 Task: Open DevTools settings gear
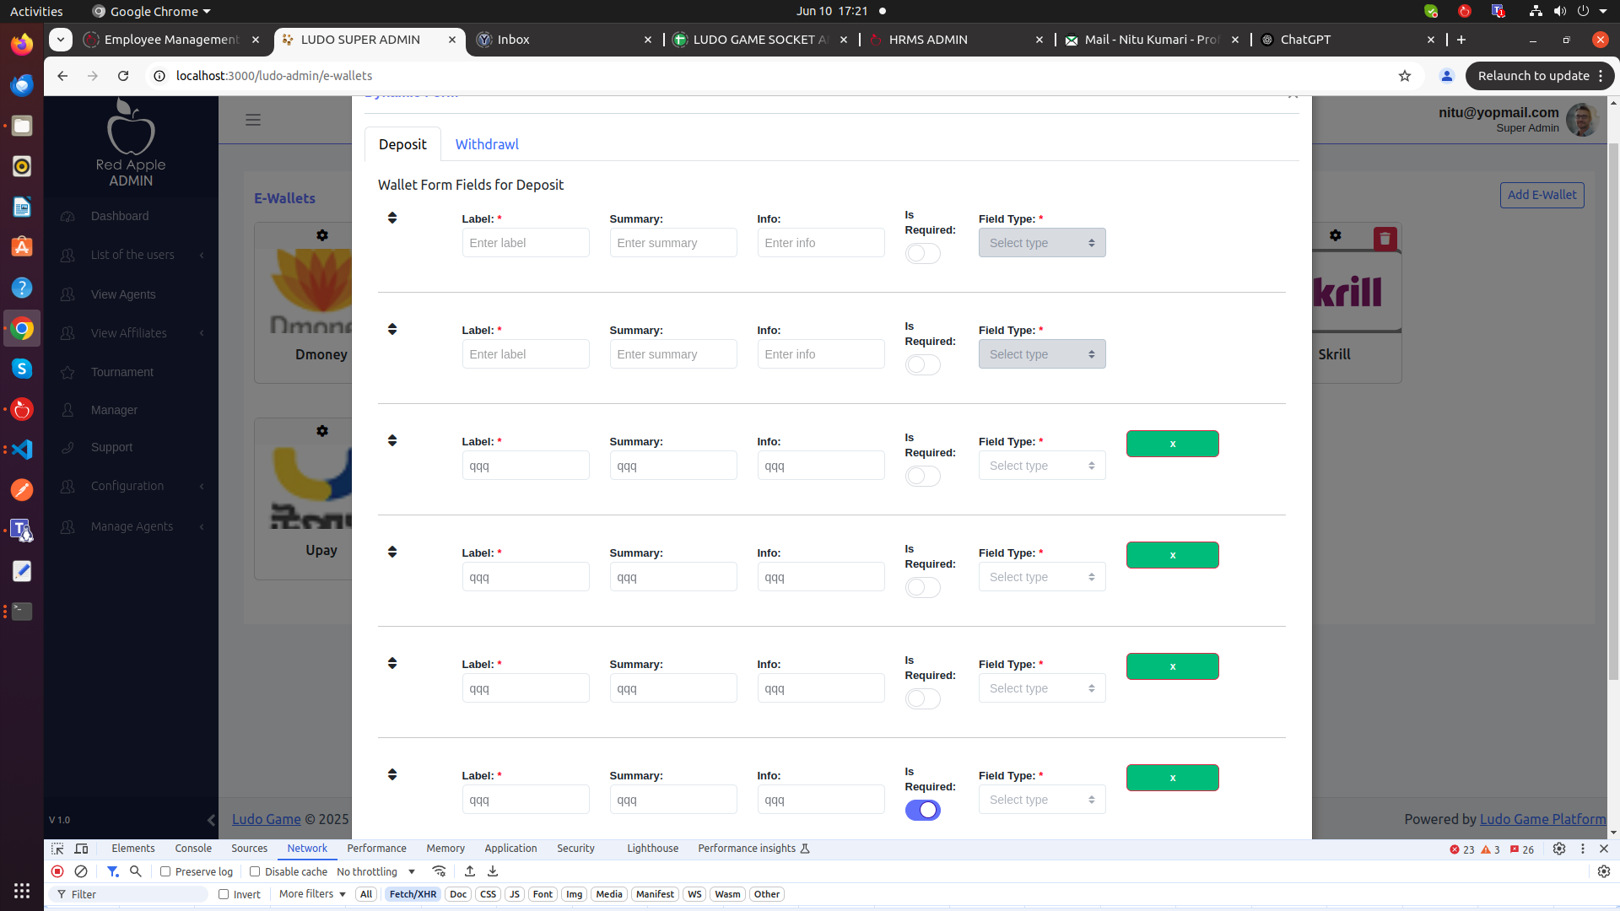tap(1559, 849)
